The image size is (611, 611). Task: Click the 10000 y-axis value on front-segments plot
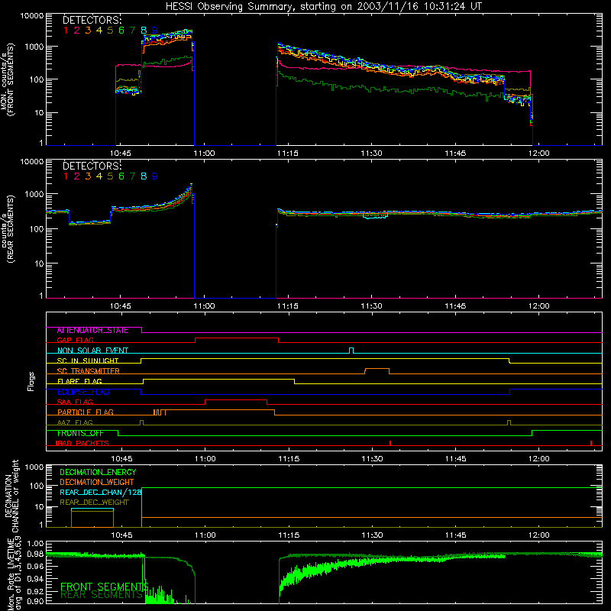tap(32, 16)
